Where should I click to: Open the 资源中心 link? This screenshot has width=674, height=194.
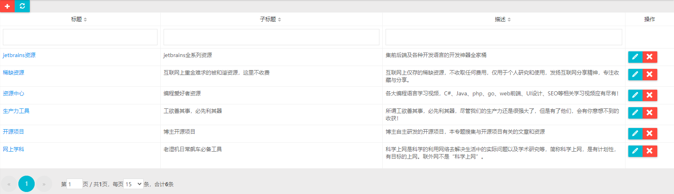click(13, 93)
